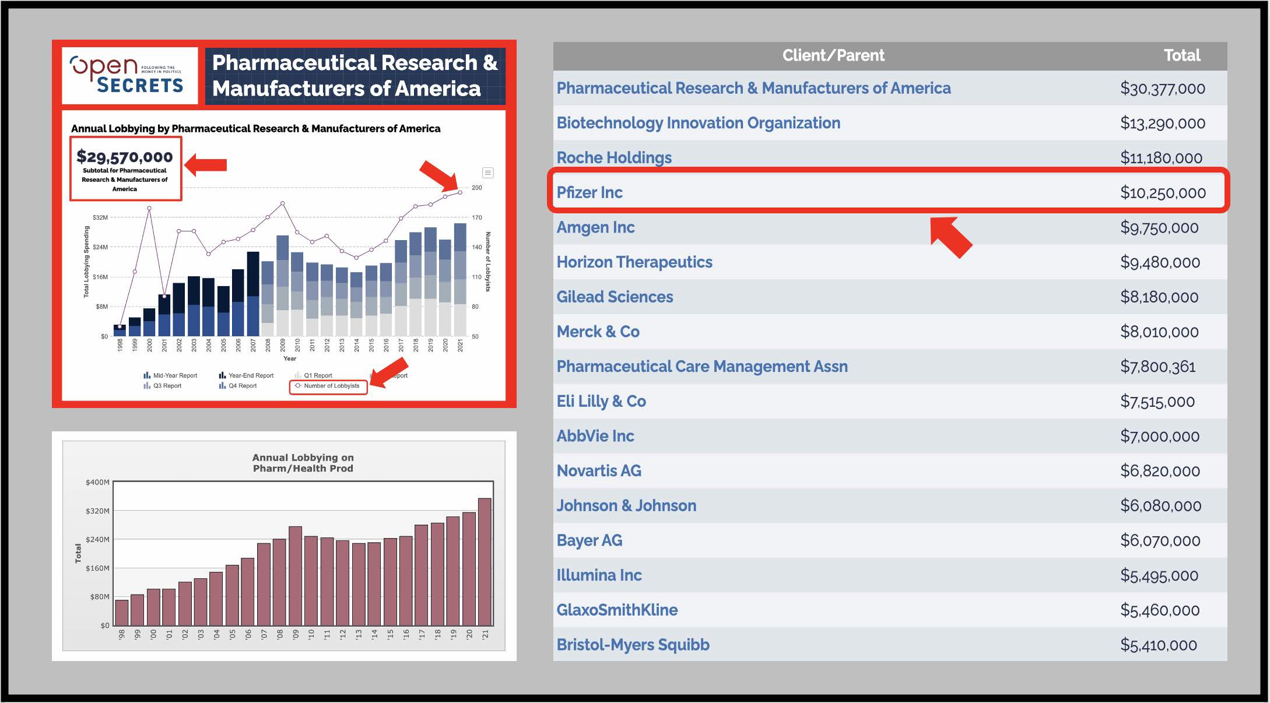The image size is (1270, 703).
Task: Select the $6,070,000 Bayer total
Action: coord(1160,541)
